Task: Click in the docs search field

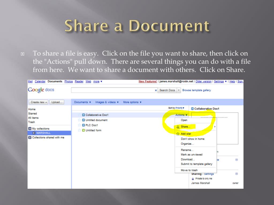Action: [x=113, y=90]
